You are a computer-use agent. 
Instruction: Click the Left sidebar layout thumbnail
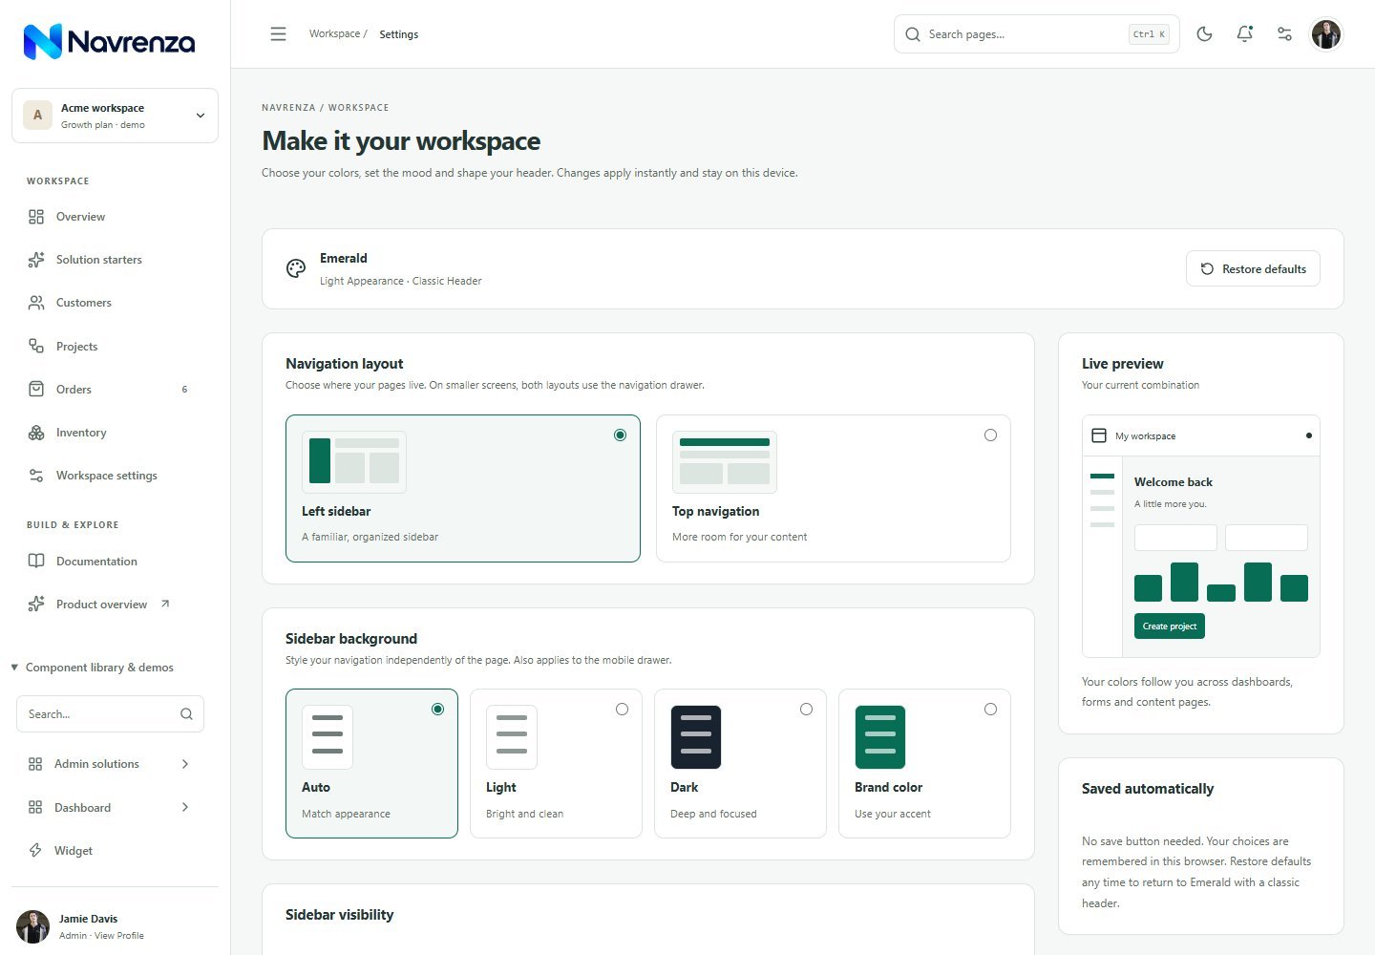tap(354, 462)
